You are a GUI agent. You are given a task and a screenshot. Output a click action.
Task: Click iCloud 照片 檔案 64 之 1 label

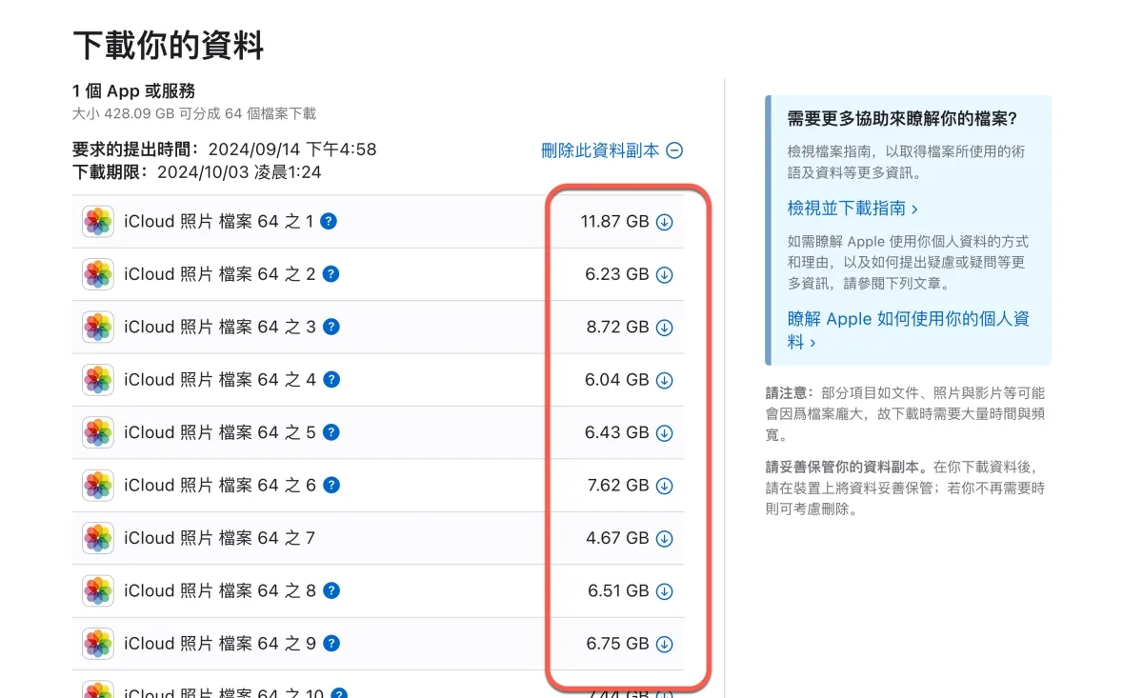click(x=218, y=222)
